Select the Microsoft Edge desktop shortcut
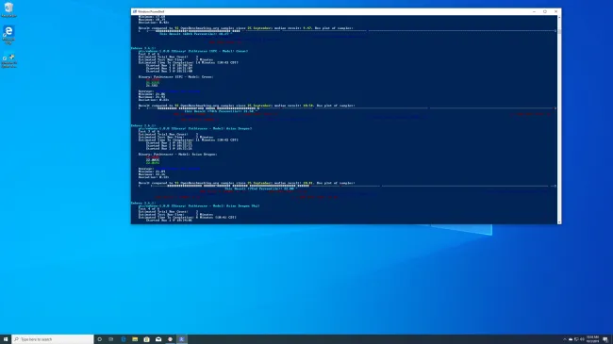613x344 pixels. coord(8,35)
